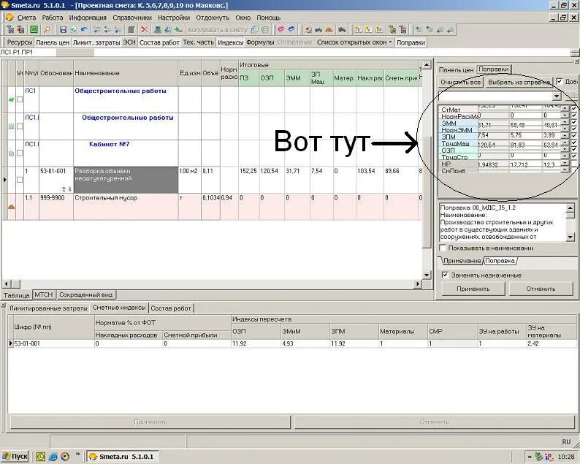The width and height of the screenshot is (580, 464).
Task: Open media player icon in quick launch
Action: (65, 457)
